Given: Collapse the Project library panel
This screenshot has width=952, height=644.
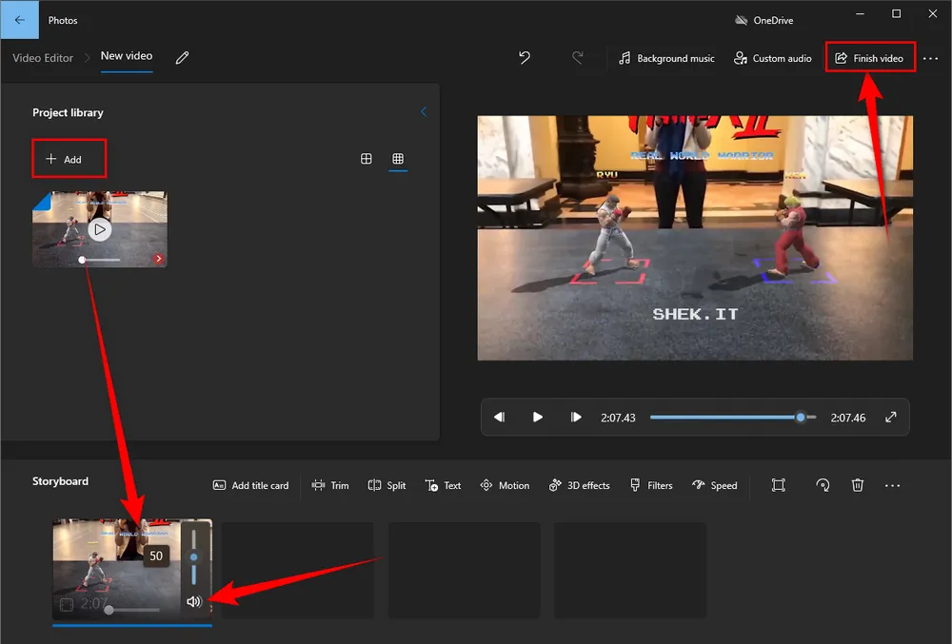Looking at the screenshot, I should coord(424,112).
